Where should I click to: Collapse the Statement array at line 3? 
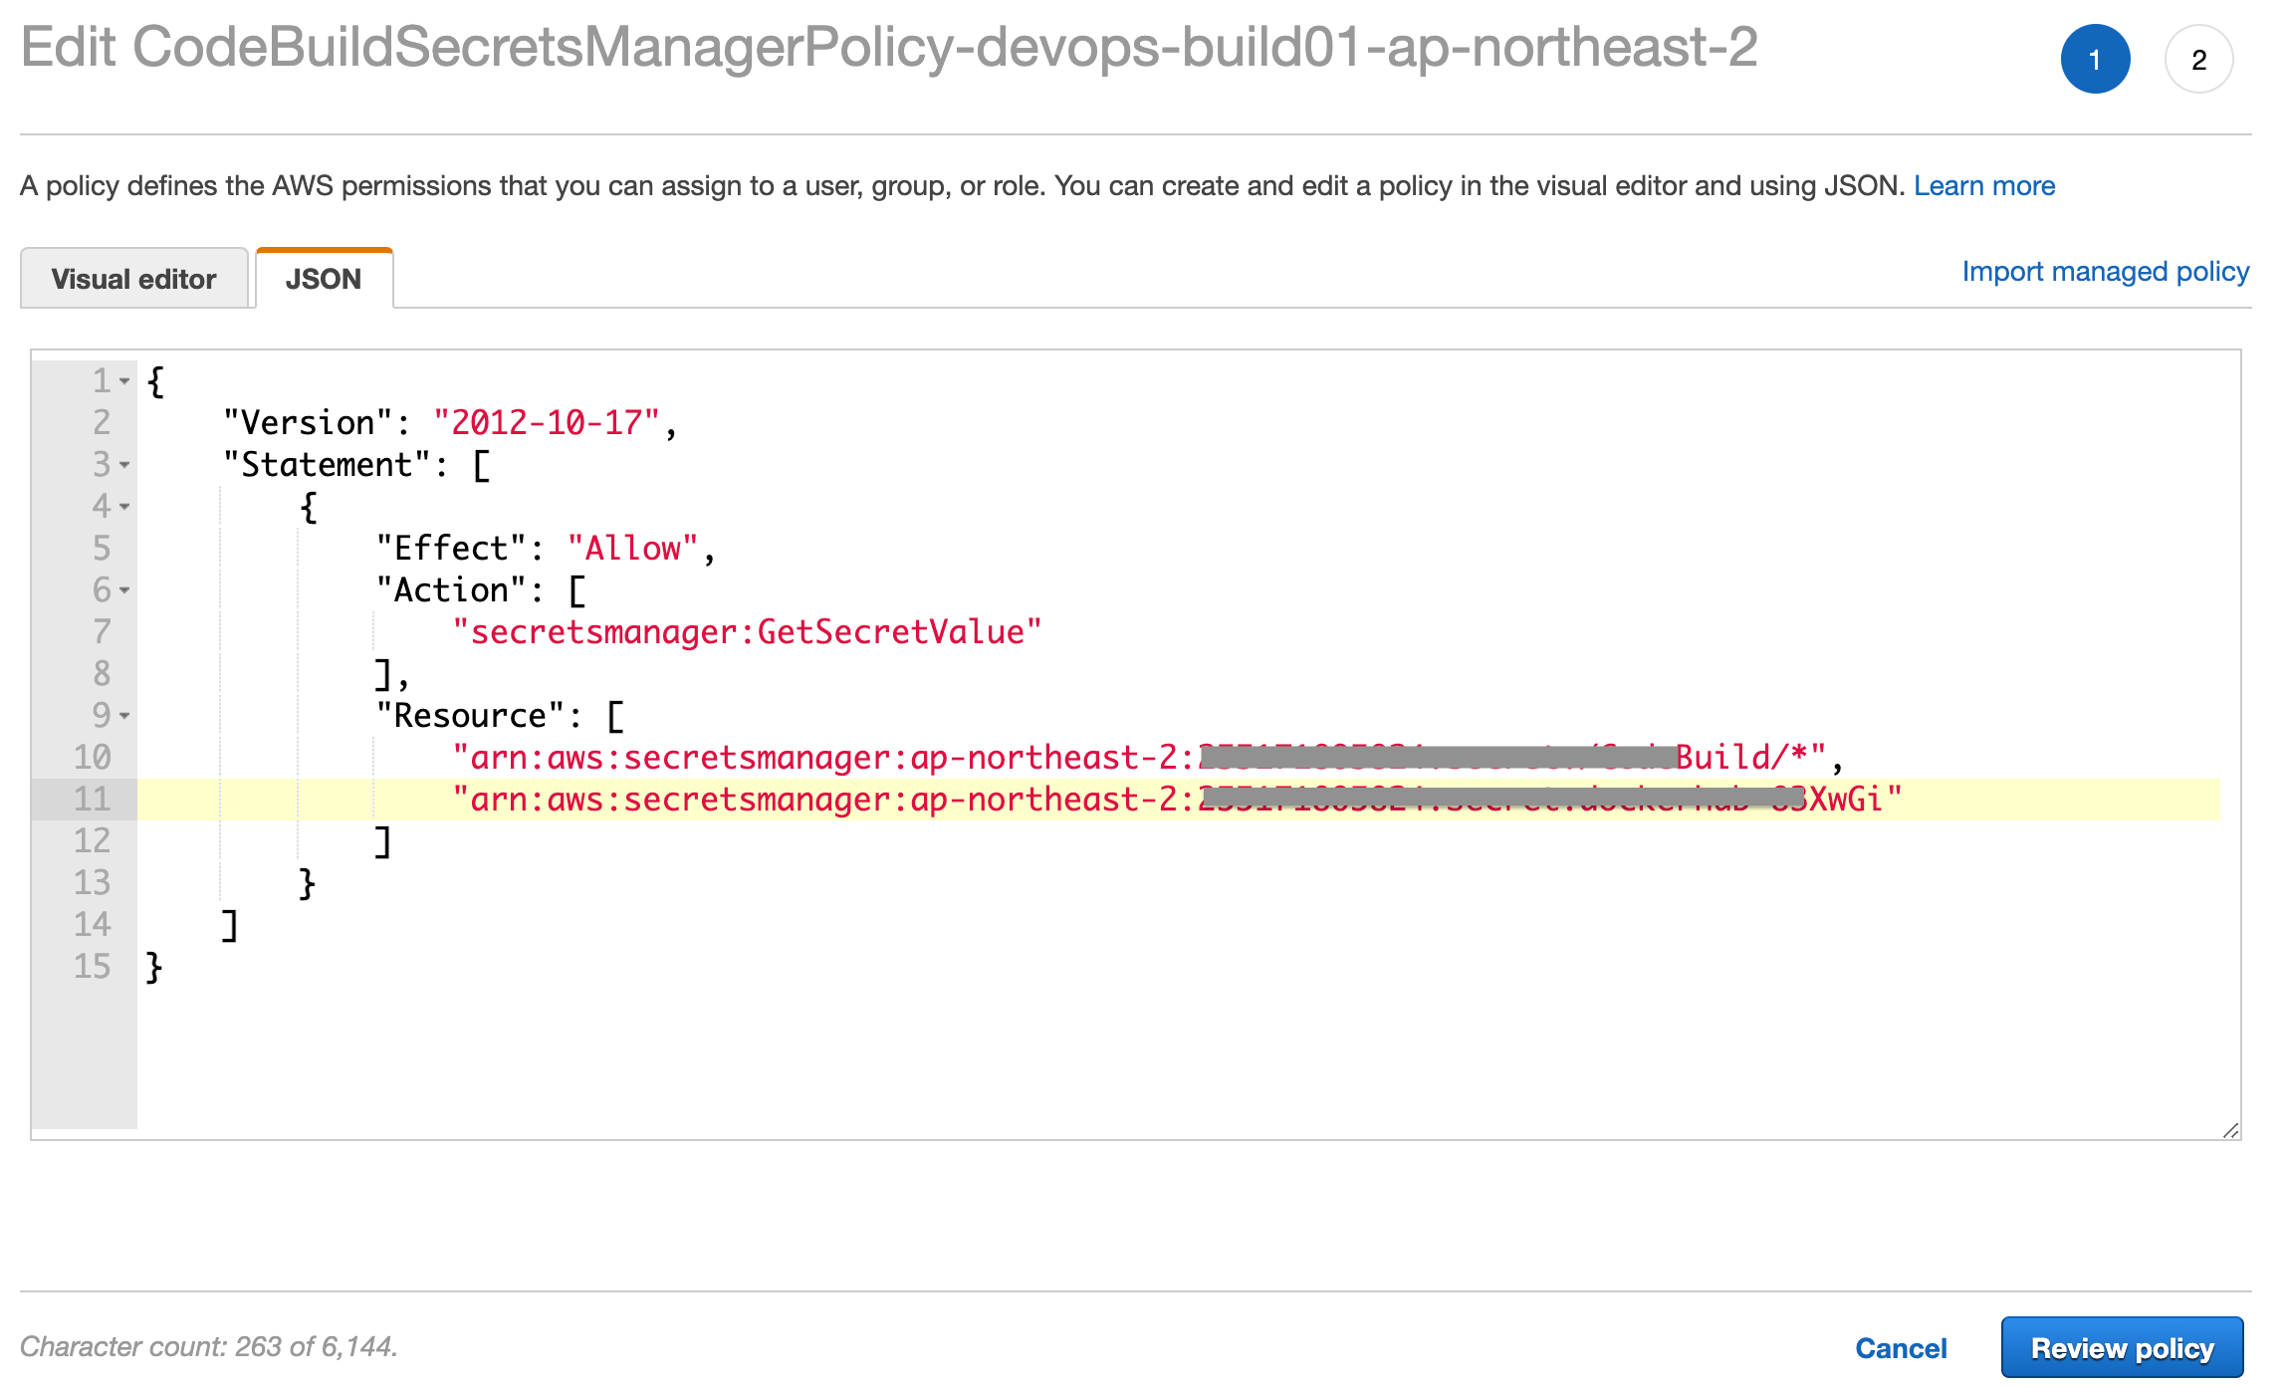click(x=124, y=465)
